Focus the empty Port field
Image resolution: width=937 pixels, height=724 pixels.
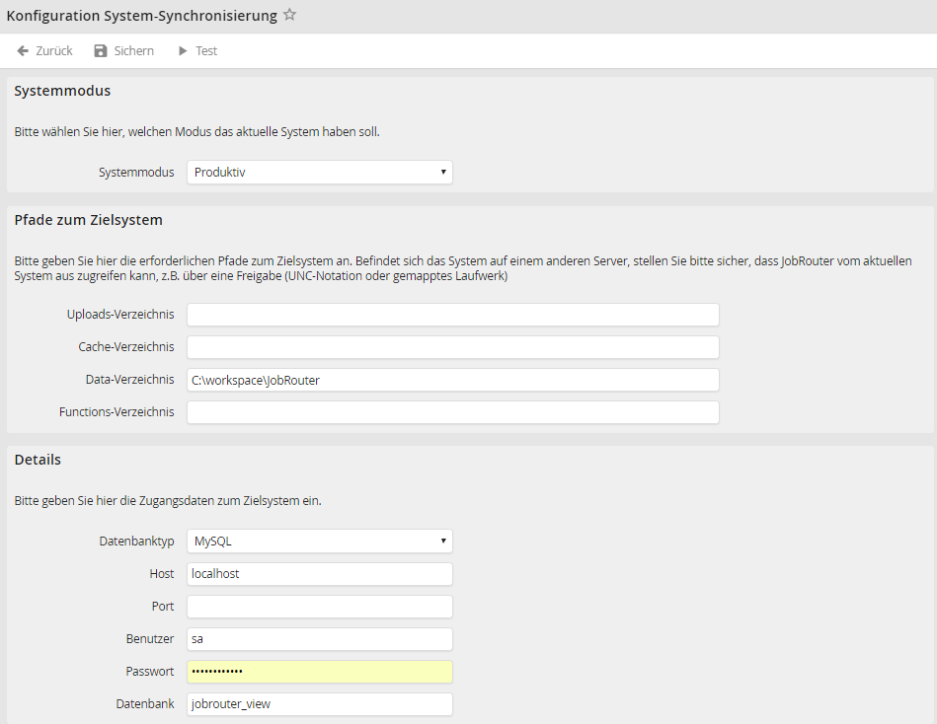[x=320, y=607]
